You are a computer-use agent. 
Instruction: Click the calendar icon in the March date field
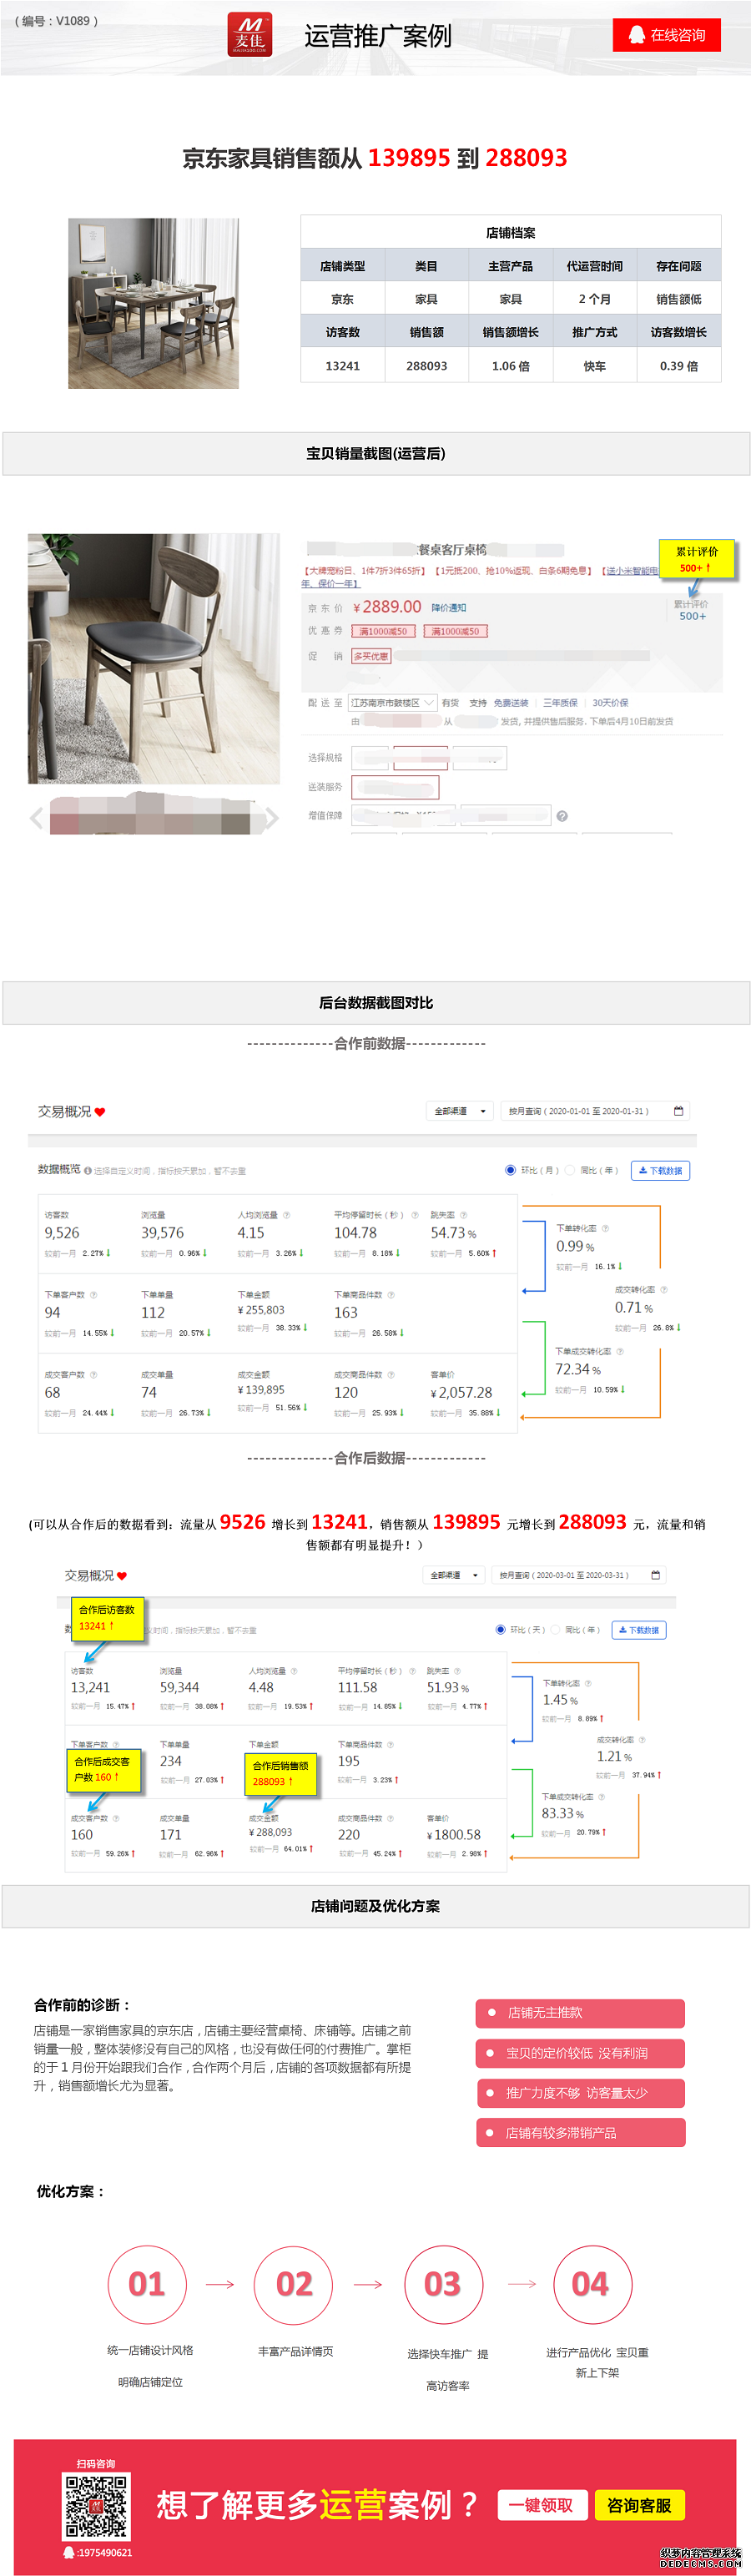tap(656, 1575)
